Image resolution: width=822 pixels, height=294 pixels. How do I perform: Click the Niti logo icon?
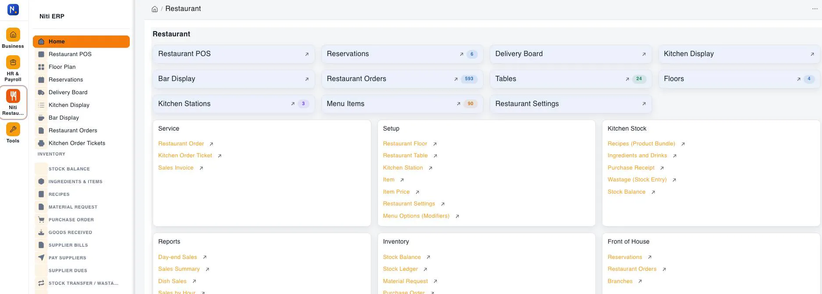[x=13, y=9]
